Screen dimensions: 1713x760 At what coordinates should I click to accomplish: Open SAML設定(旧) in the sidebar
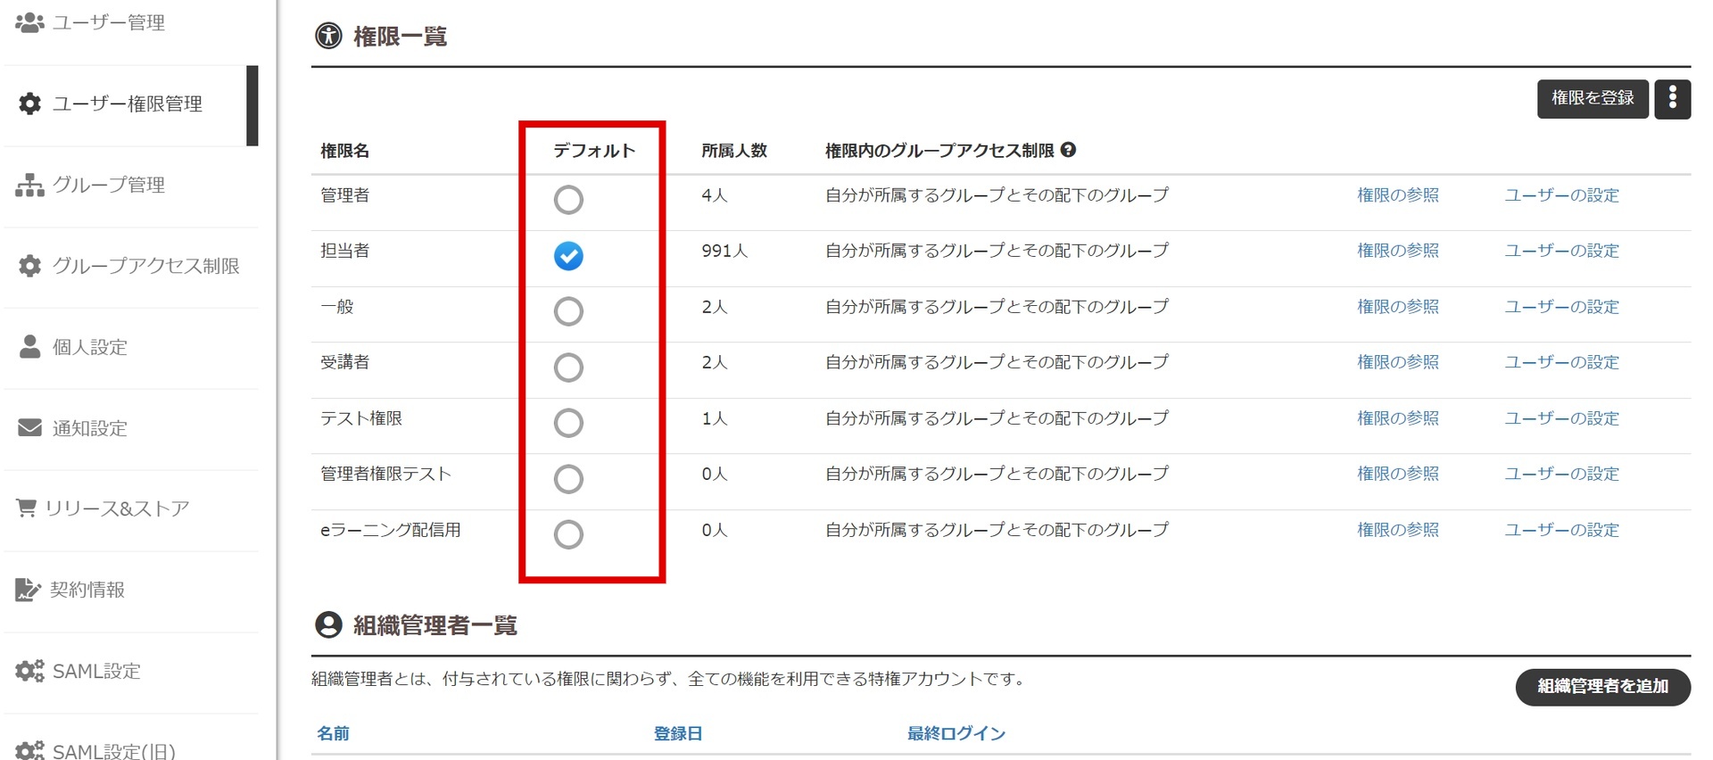point(114,750)
